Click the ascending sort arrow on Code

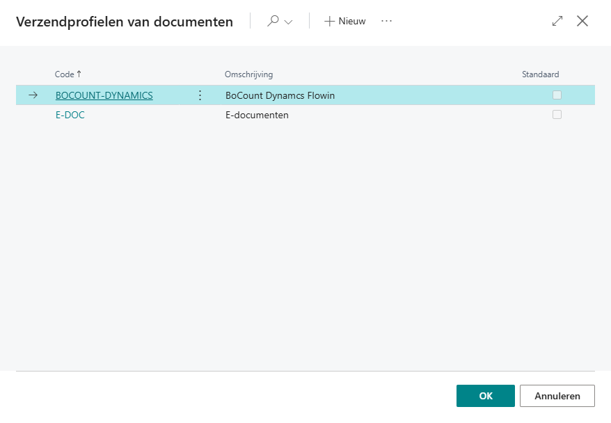tap(79, 74)
